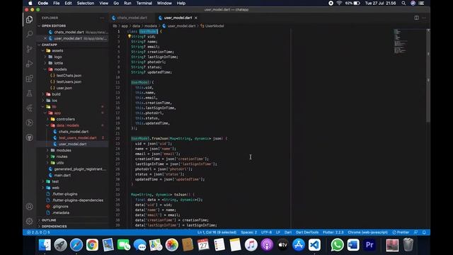453x255 pixels.
Task: Open testUsers.json in explorer
Action: pos(69,82)
